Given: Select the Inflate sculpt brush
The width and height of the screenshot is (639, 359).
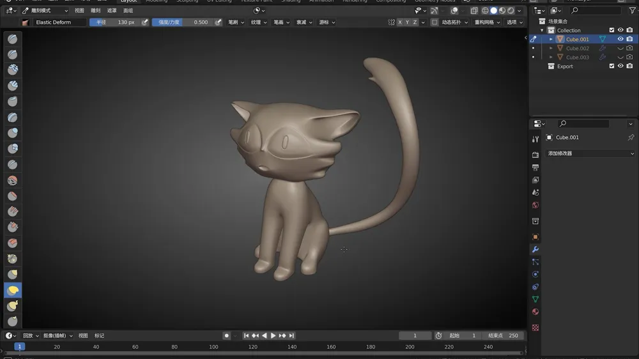Looking at the screenshot, I should tap(13, 133).
